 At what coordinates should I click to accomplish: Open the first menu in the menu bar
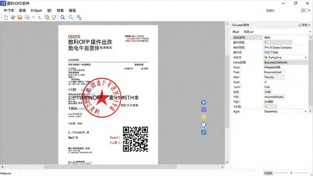pos(9,11)
